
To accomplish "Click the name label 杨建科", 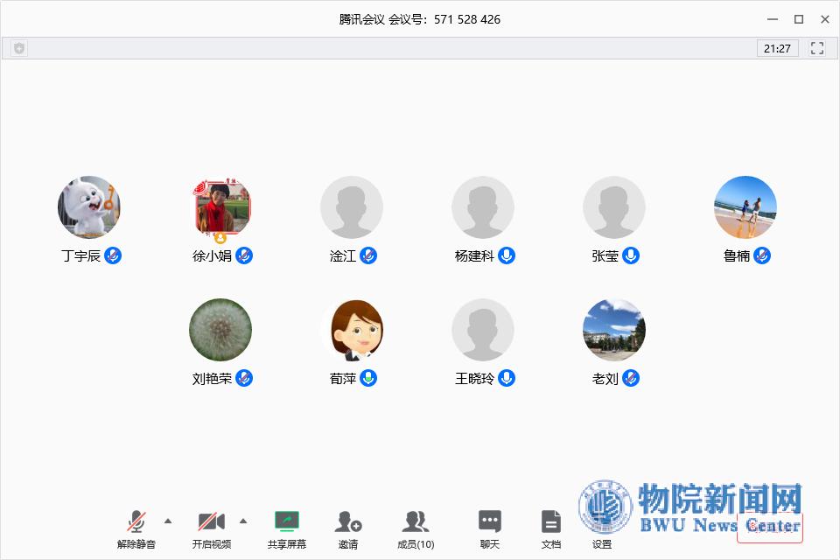I will (x=474, y=256).
